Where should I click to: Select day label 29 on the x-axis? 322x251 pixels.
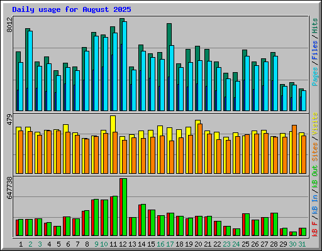283,244
